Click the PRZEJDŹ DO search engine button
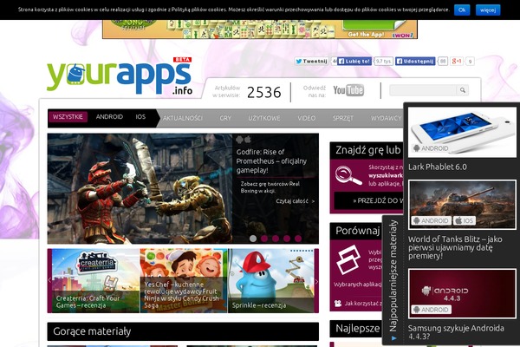The height and width of the screenshot is (347, 520). click(x=369, y=200)
